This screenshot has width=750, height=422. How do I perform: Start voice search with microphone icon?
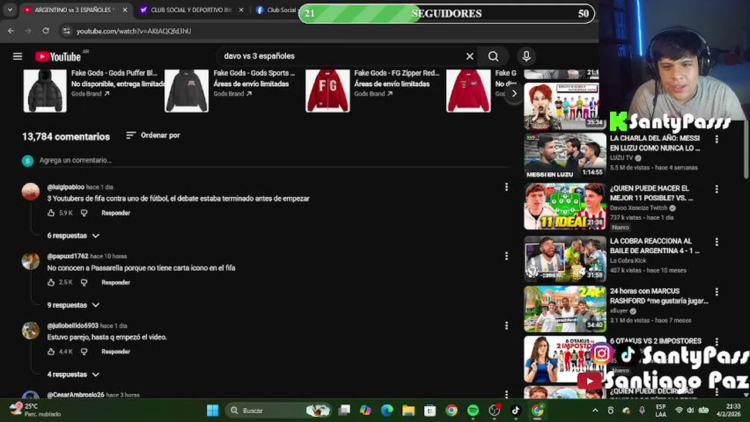pos(526,56)
